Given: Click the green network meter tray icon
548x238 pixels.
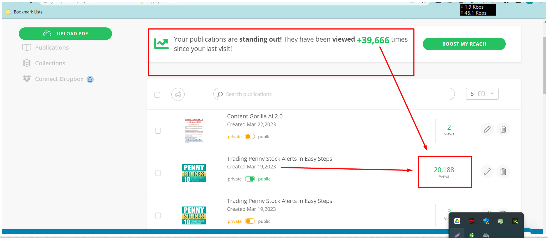Looking at the screenshot, I should point(472,235).
